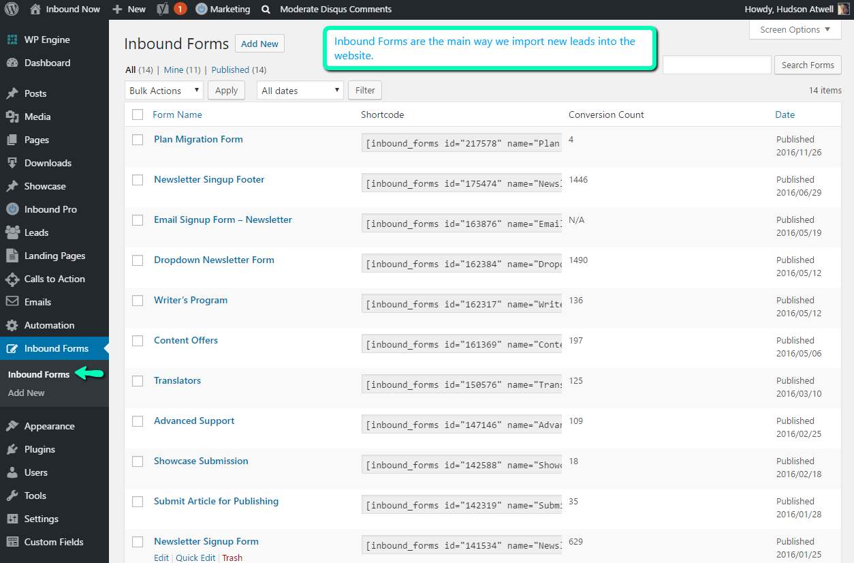The width and height of the screenshot is (854, 563).
Task: Click the Automation gear icon
Action: [12, 325]
